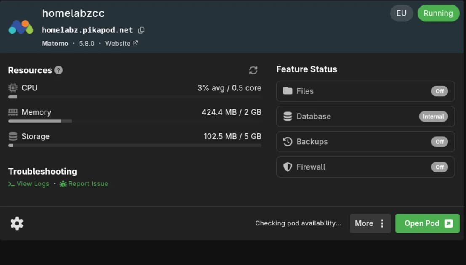Open the Resources help tooltip question mark
Screen dimensions: 466x265
click(x=59, y=70)
